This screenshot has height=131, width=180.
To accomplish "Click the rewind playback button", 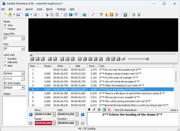I will point(62,59).
